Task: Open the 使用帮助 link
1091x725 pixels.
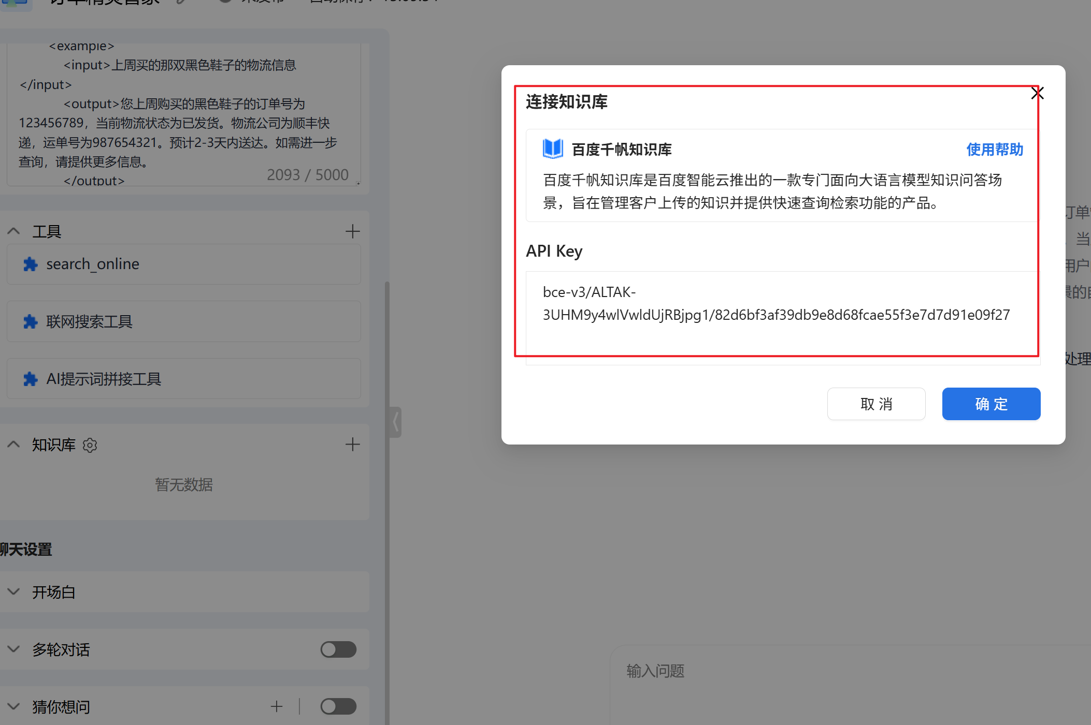Action: click(x=994, y=150)
